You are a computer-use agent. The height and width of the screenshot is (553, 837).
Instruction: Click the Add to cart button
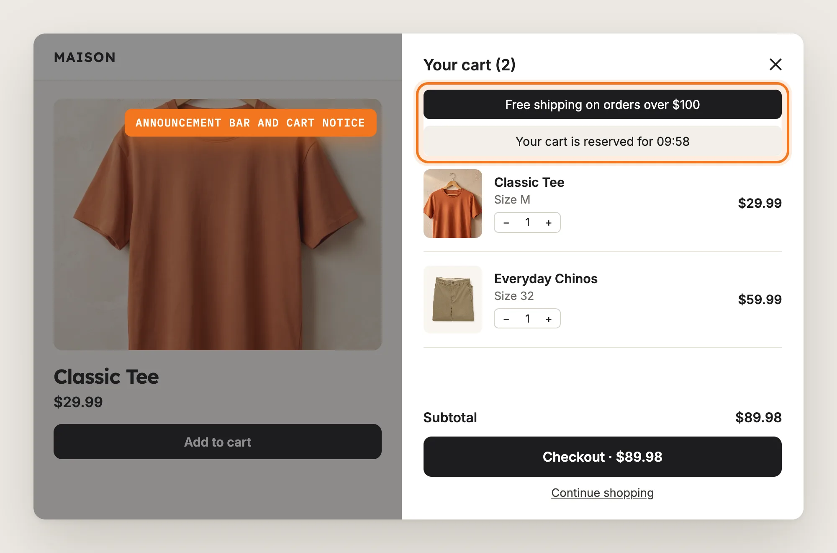(218, 442)
